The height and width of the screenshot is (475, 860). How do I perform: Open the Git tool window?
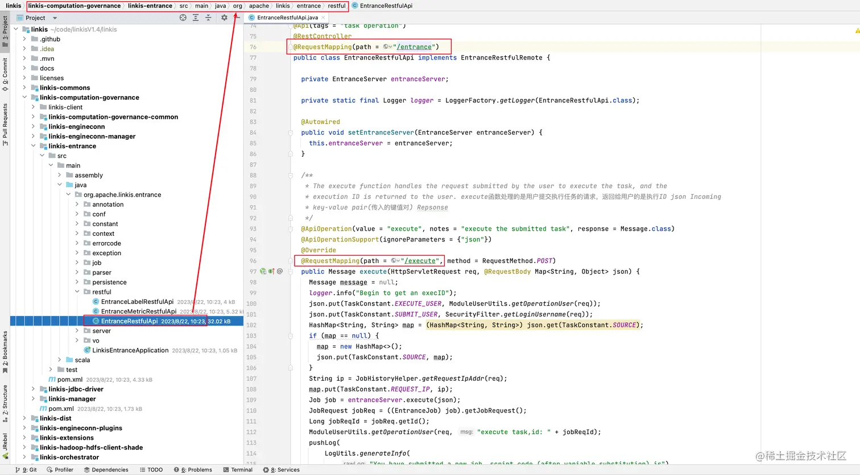tap(26, 470)
